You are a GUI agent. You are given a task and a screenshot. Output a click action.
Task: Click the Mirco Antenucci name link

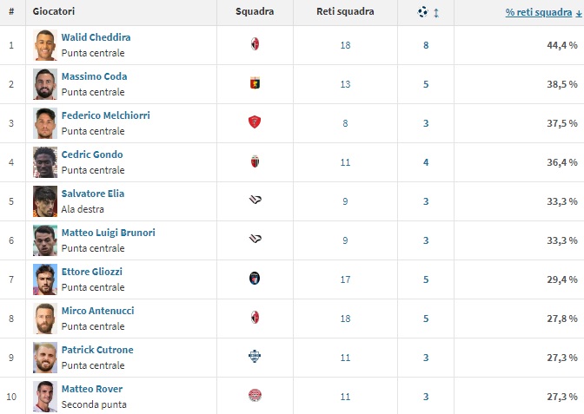(97, 311)
